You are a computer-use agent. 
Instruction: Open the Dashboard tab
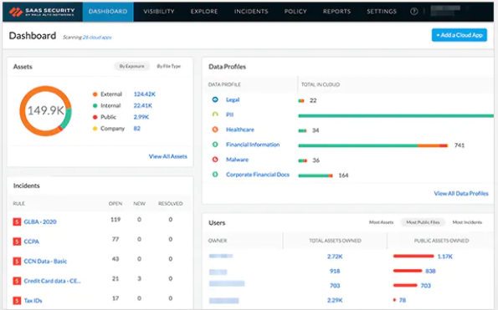point(108,12)
